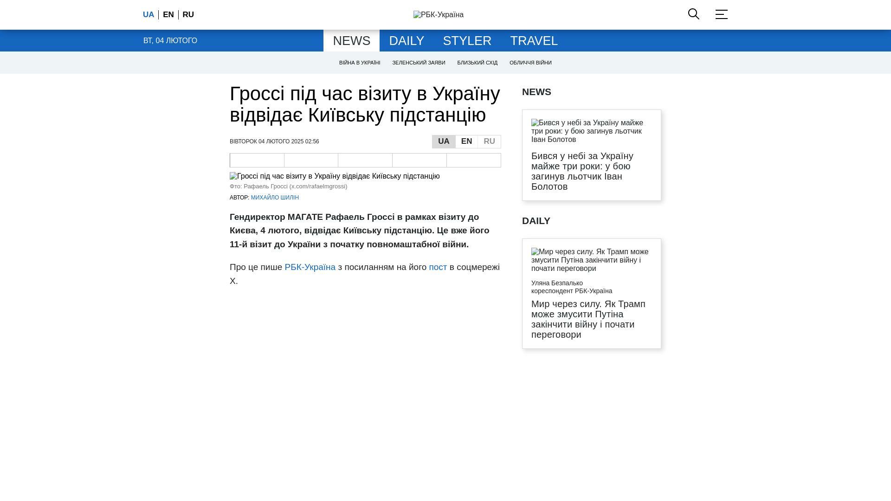
Task: Open the DAILY tab
Action: [407, 41]
